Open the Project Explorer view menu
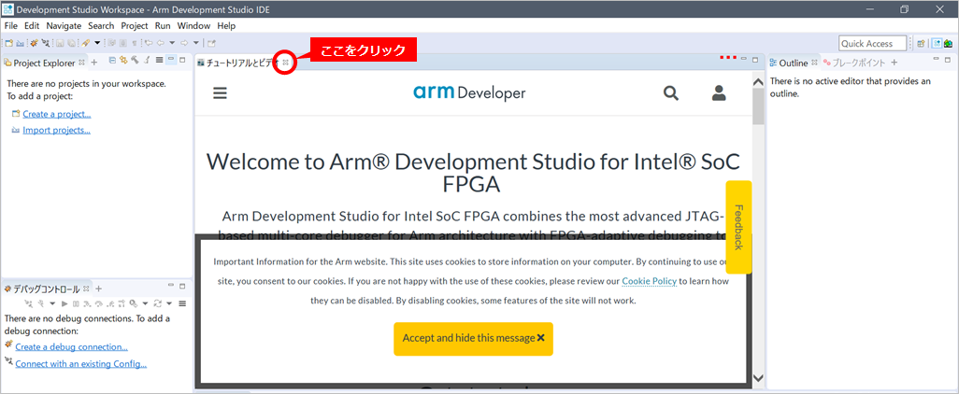Image resolution: width=959 pixels, height=394 pixels. point(159,60)
